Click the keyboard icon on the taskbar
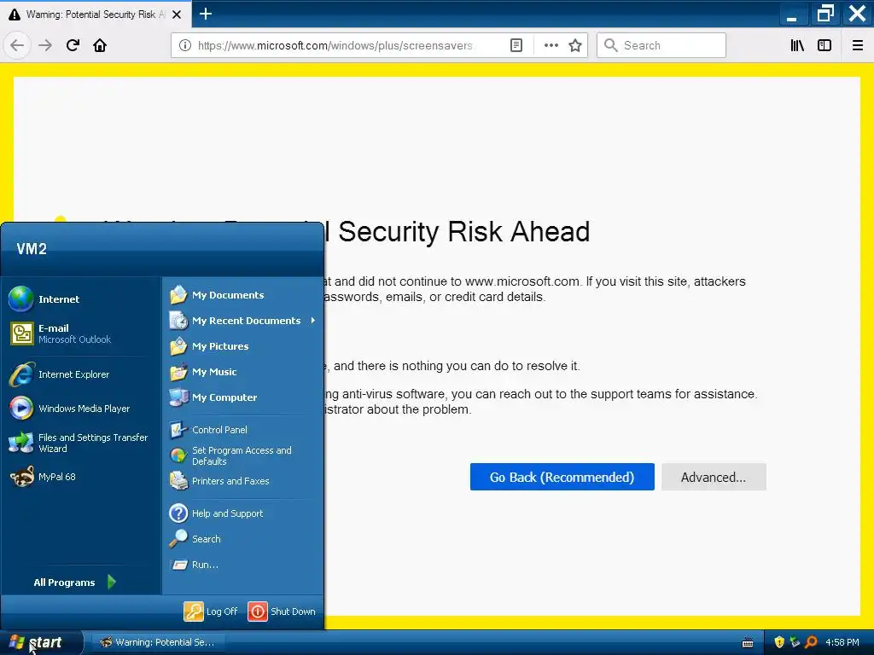The image size is (874, 655). pos(748,643)
